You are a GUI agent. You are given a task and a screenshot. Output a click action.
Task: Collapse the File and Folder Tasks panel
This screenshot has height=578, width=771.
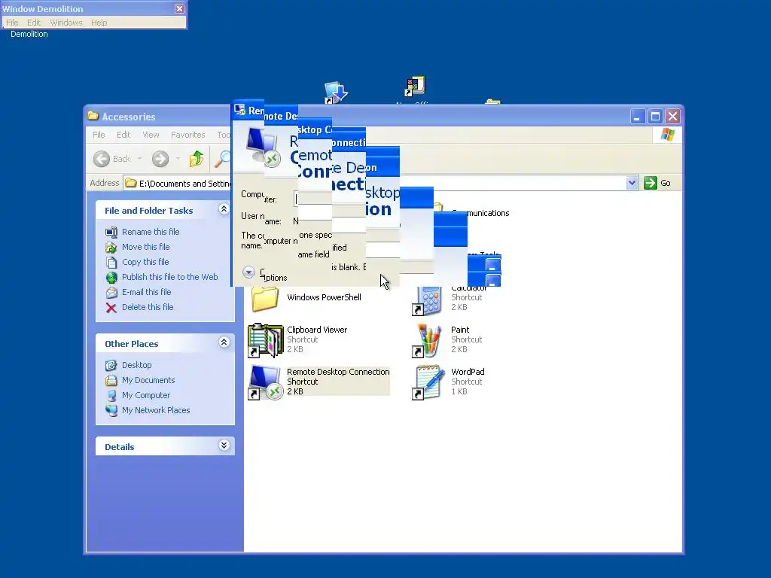pos(224,209)
